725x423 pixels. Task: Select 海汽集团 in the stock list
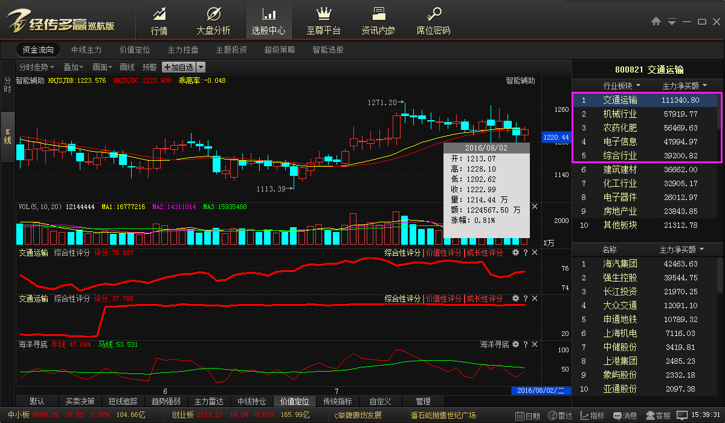pyautogui.click(x=620, y=263)
